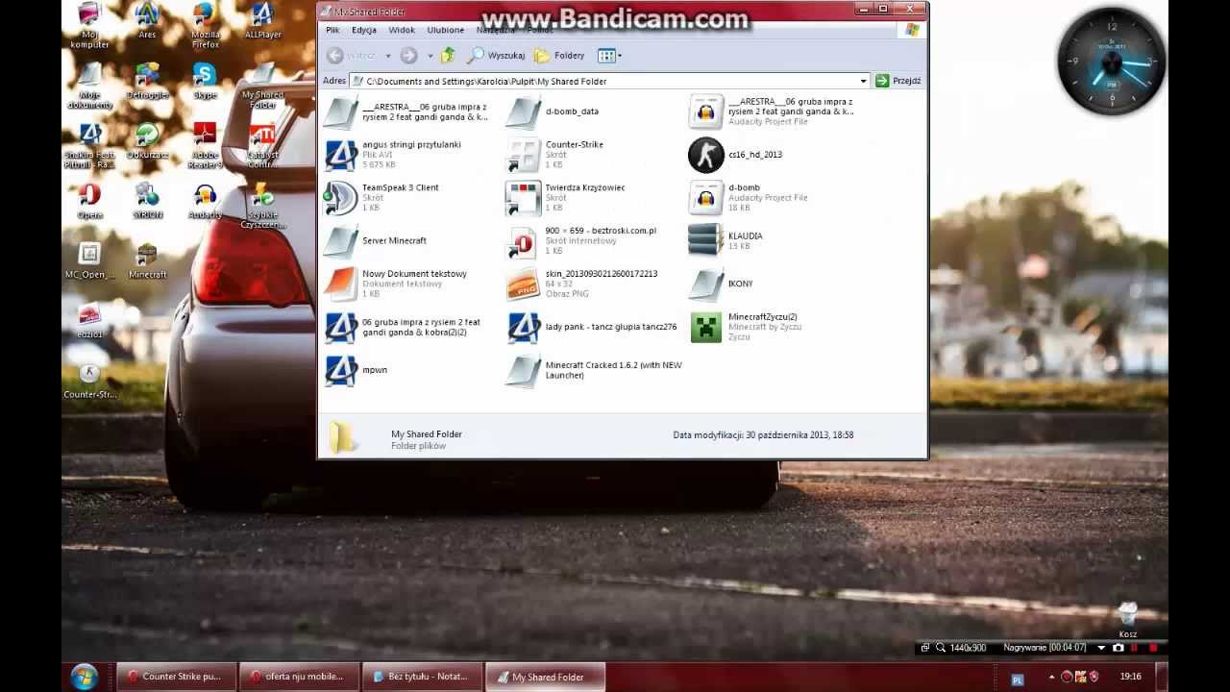Select the Opera desktop icon
Viewport: 1230px width, 692px height.
[89, 201]
